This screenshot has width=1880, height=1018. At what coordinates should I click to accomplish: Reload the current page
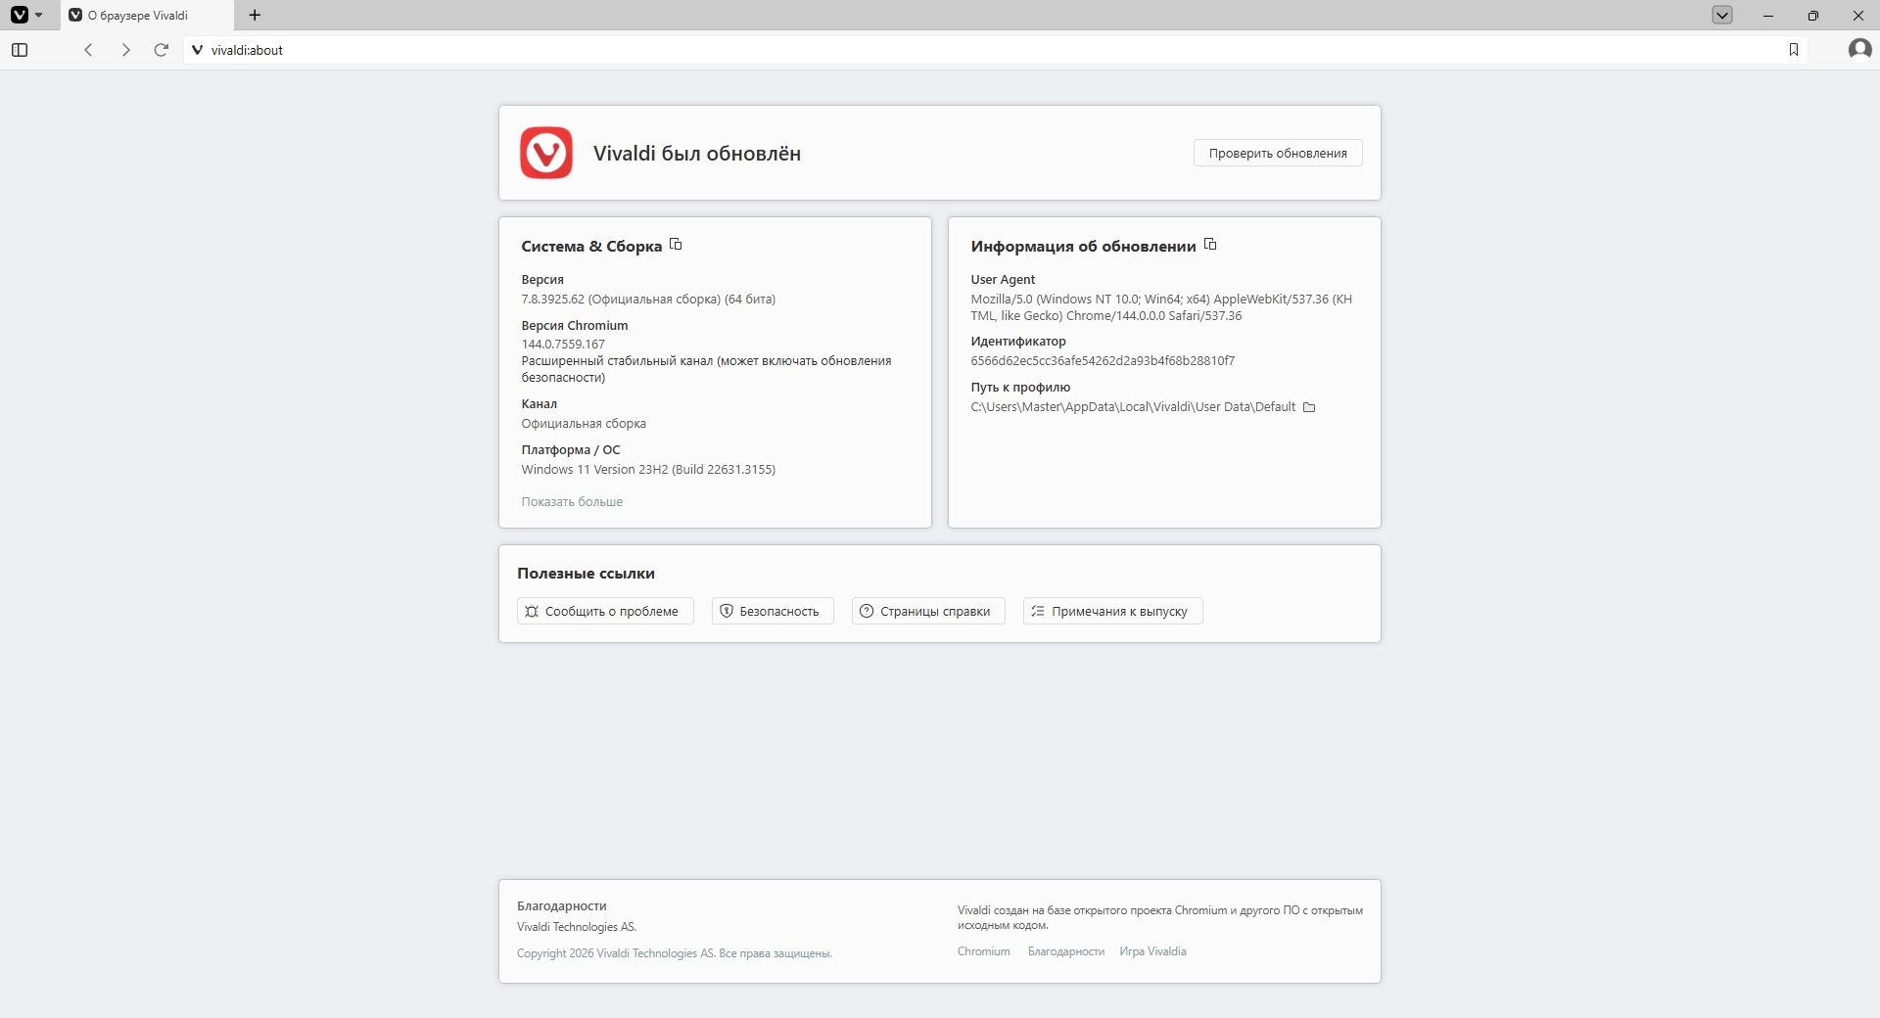click(x=162, y=50)
